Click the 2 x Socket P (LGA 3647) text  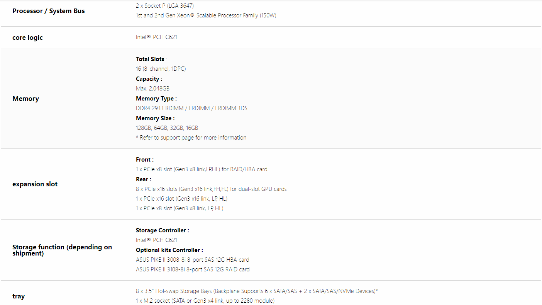(165, 6)
